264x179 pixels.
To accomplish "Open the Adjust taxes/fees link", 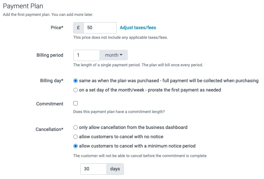I will click(x=138, y=28).
